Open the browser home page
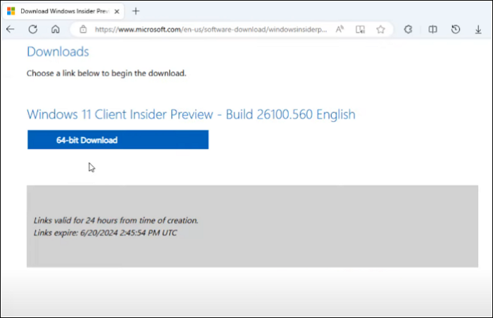This screenshot has height=318, width=493. (55, 30)
